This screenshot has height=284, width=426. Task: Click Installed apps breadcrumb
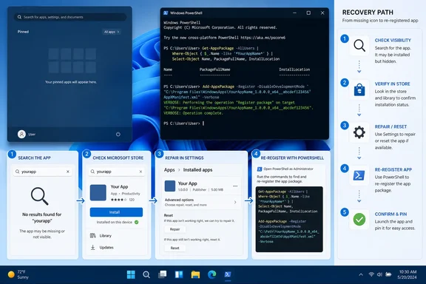pyautogui.click(x=197, y=170)
